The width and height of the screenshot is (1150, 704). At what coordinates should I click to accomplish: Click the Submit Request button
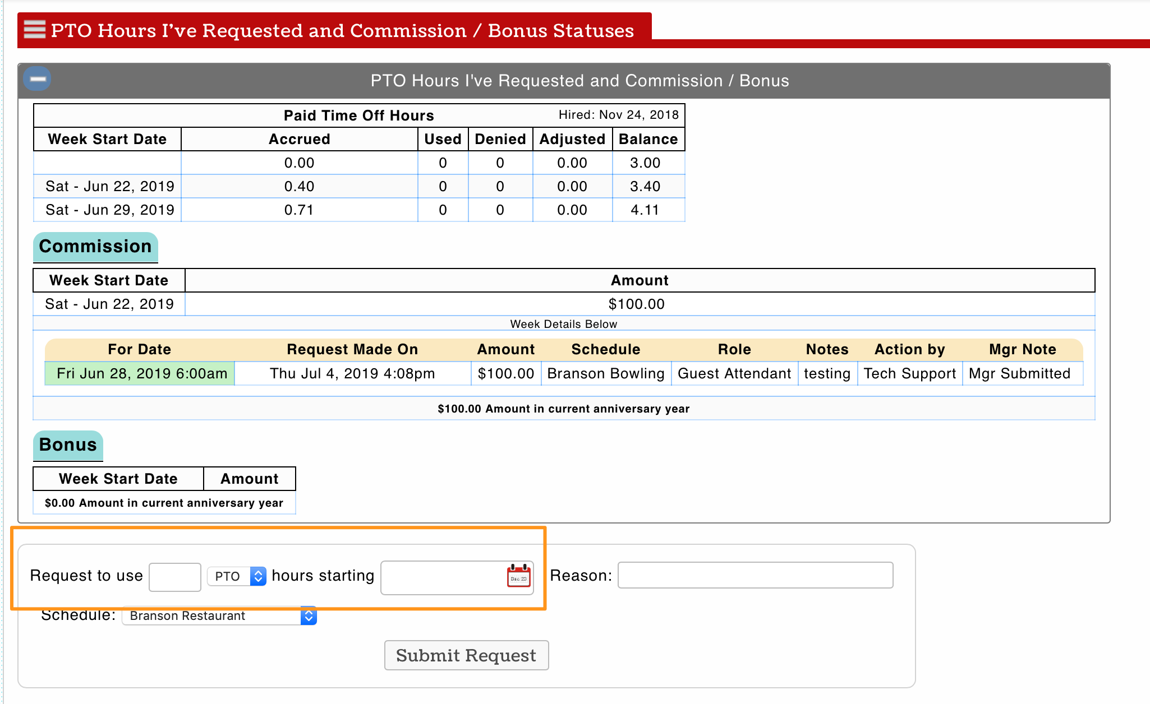click(x=466, y=655)
